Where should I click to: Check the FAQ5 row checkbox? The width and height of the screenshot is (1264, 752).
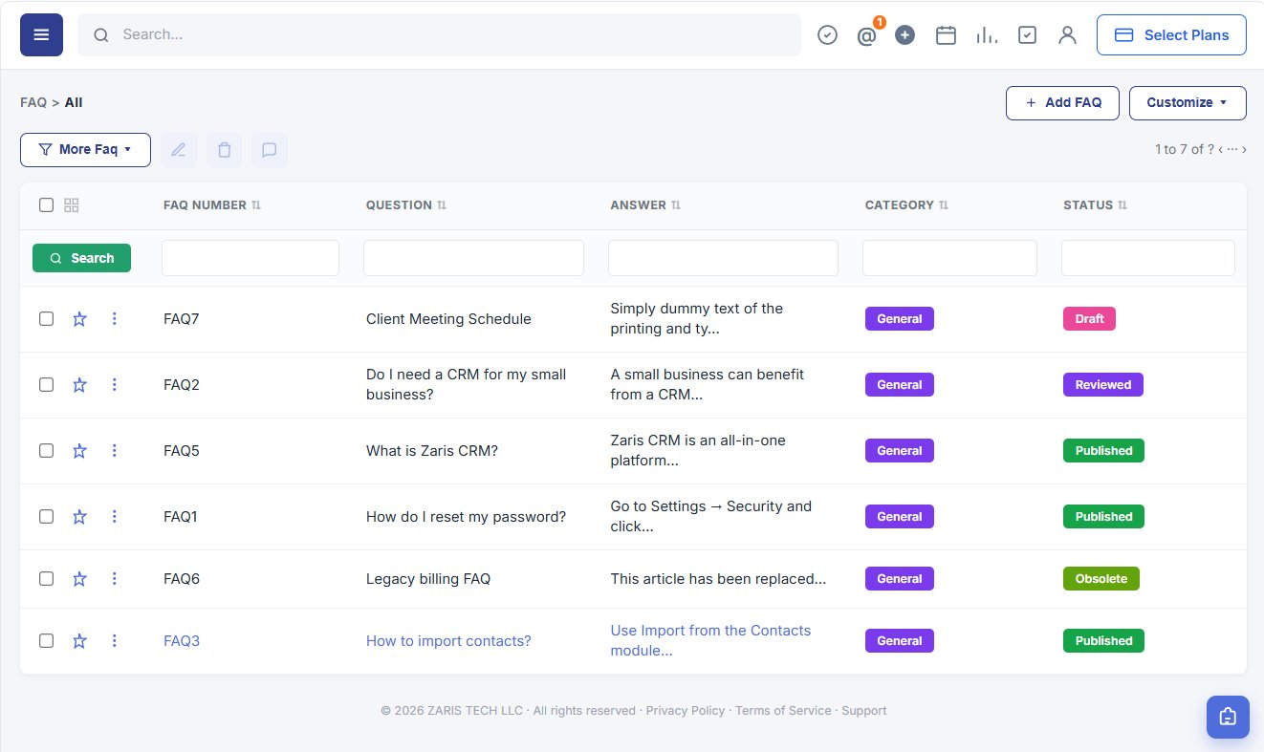(46, 451)
